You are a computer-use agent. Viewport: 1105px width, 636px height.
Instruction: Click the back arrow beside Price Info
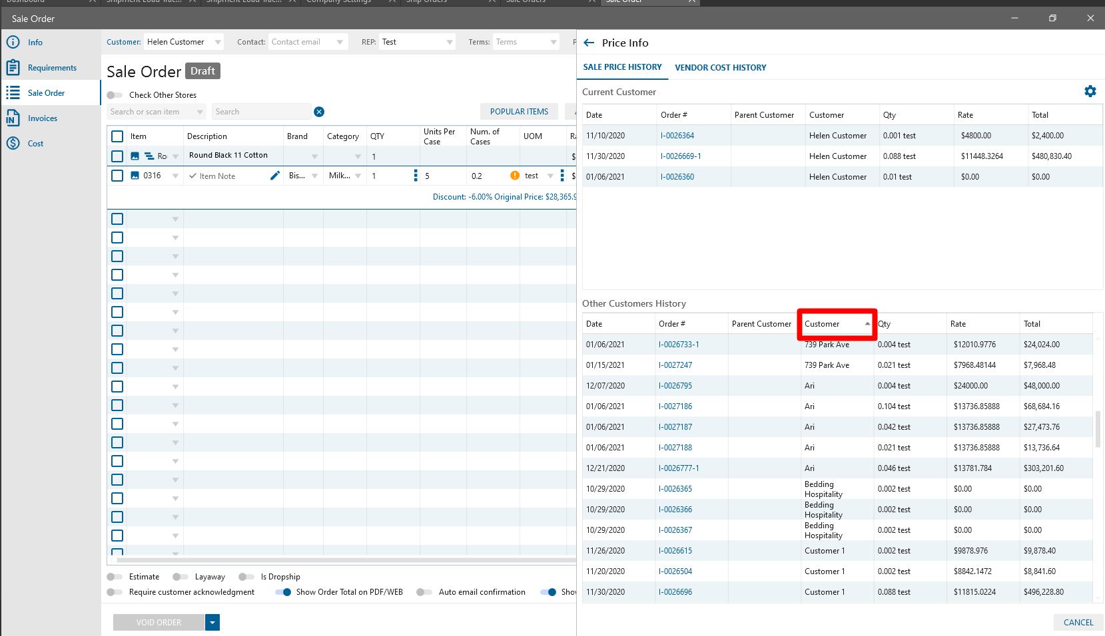pos(589,43)
